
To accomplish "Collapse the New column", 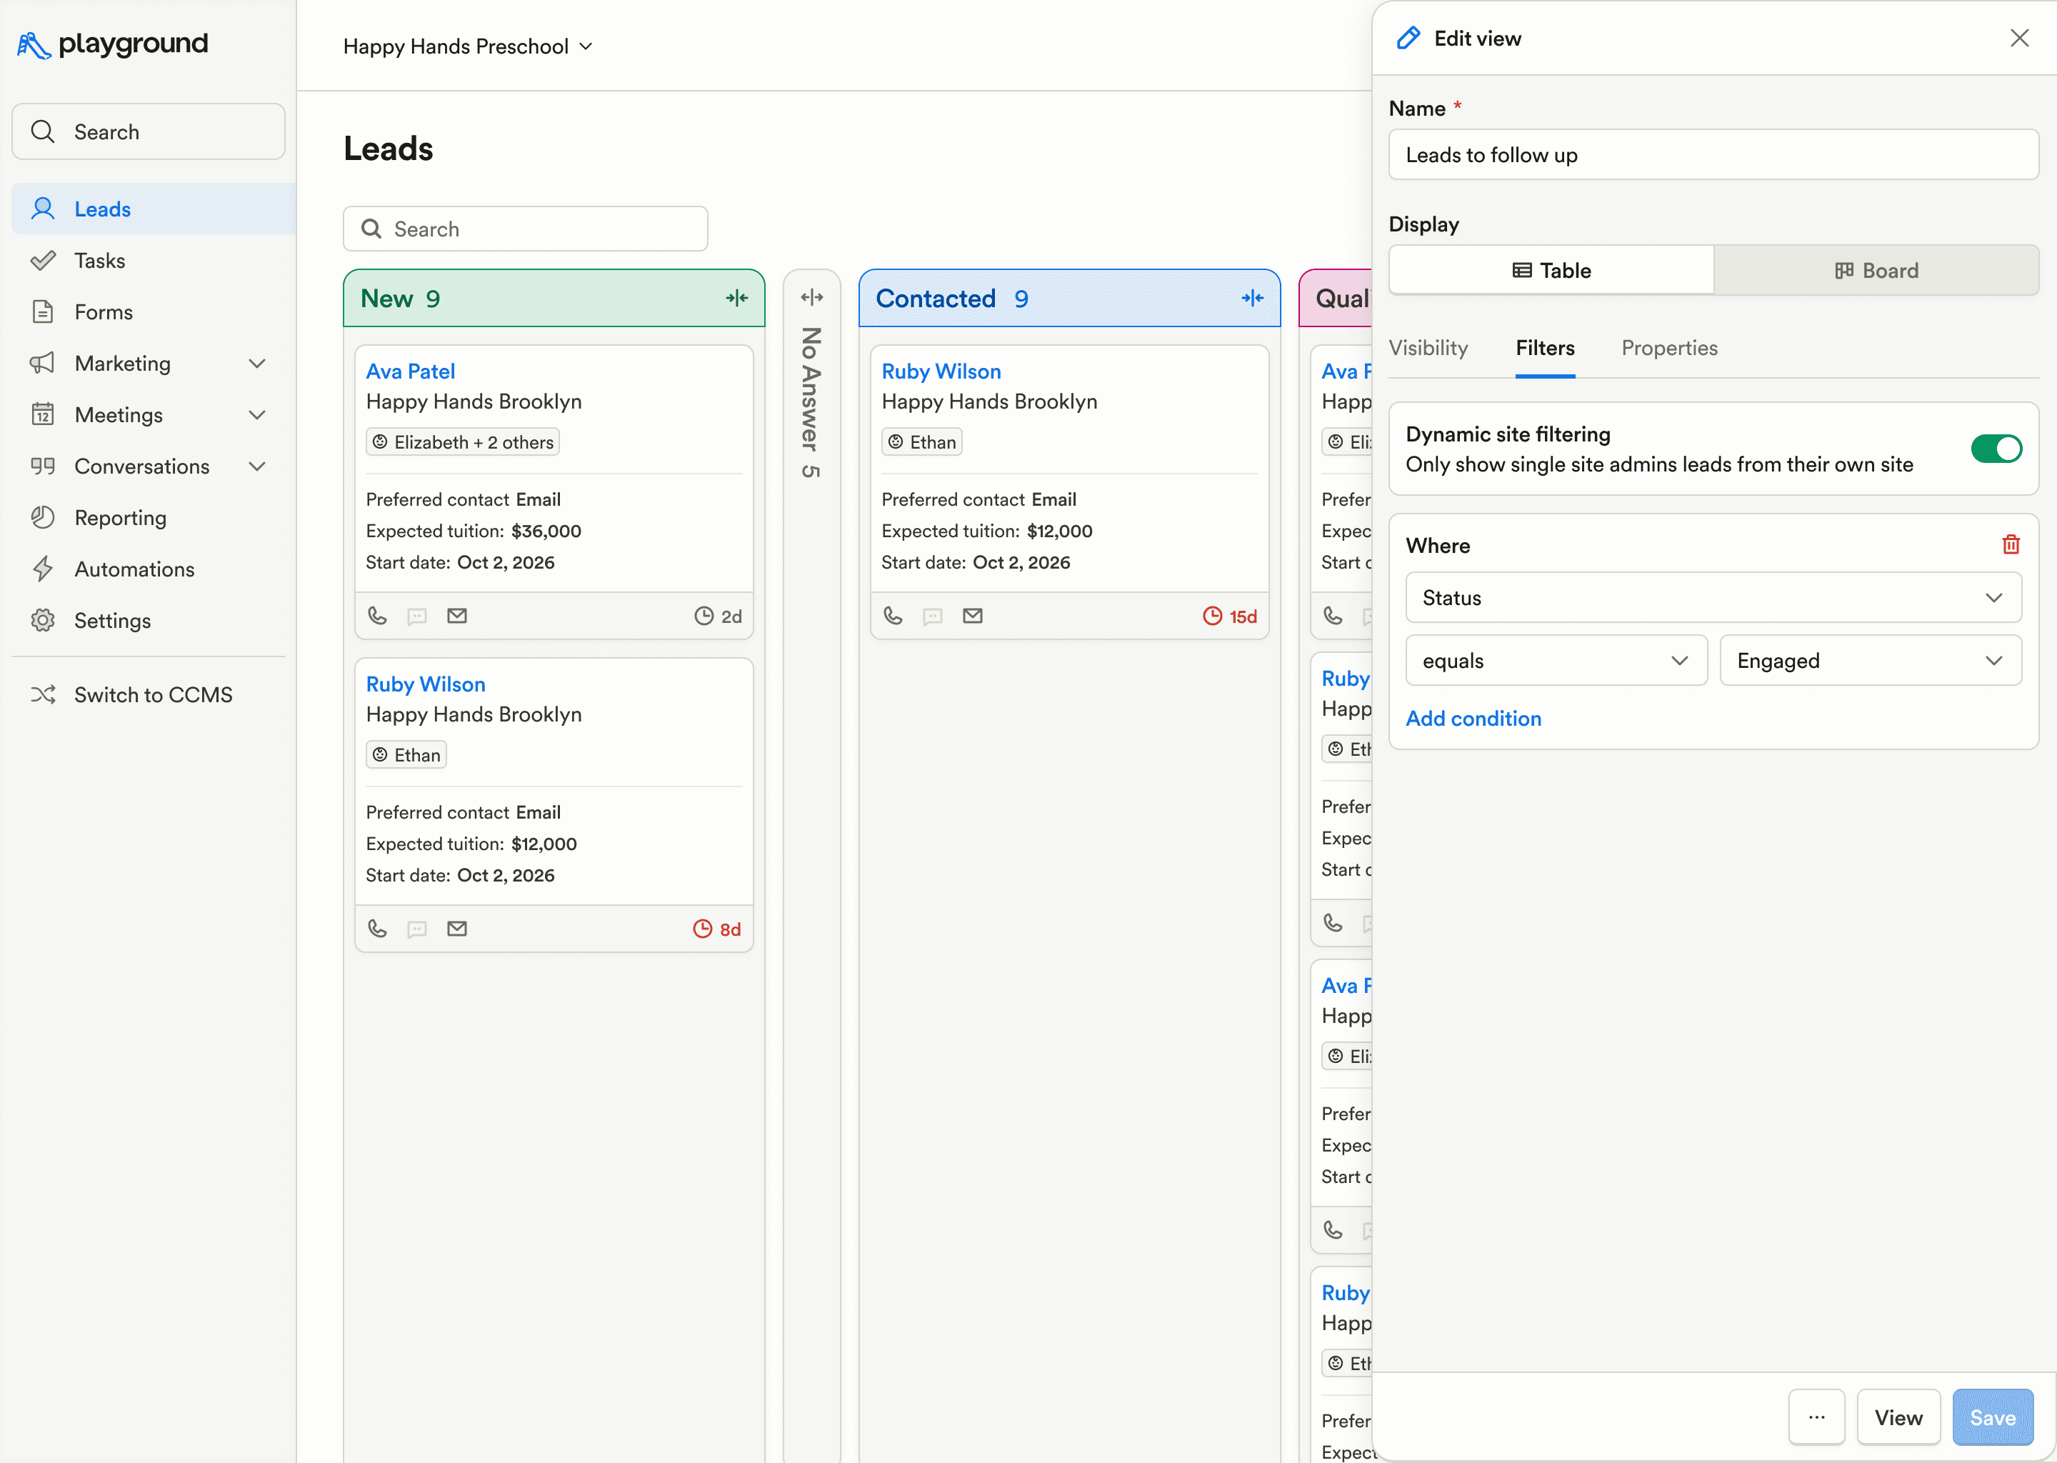I will (736, 298).
